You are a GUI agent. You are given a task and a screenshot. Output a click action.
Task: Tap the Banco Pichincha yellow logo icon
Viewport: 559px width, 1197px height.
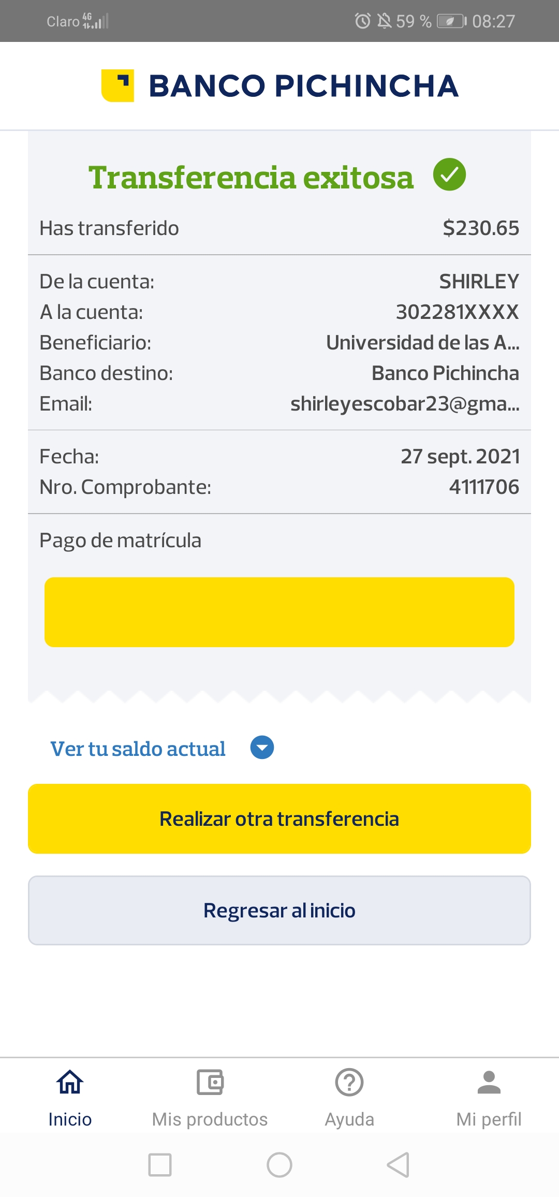click(x=117, y=85)
